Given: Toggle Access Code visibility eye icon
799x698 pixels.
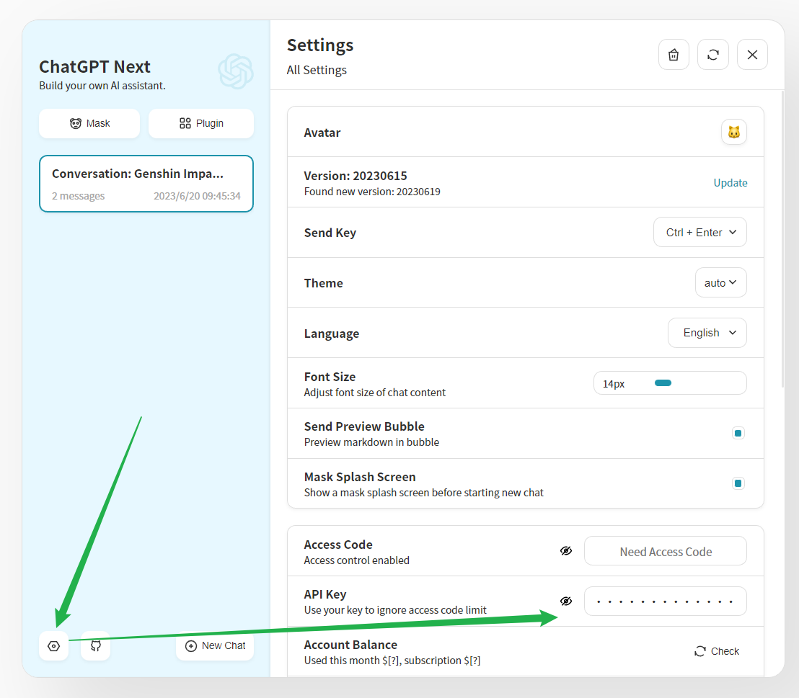Looking at the screenshot, I should [566, 551].
